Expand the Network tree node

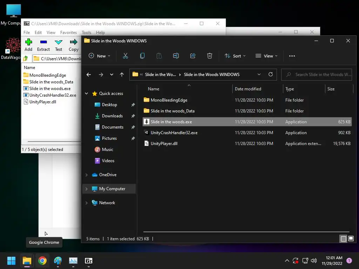(87, 203)
